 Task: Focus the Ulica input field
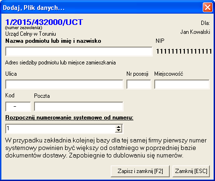64,84
